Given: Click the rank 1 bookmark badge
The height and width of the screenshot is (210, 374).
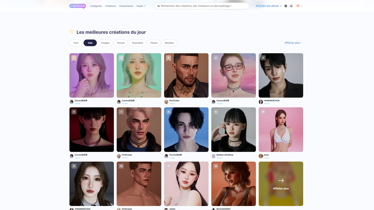Looking at the screenshot, I should pos(74,58).
